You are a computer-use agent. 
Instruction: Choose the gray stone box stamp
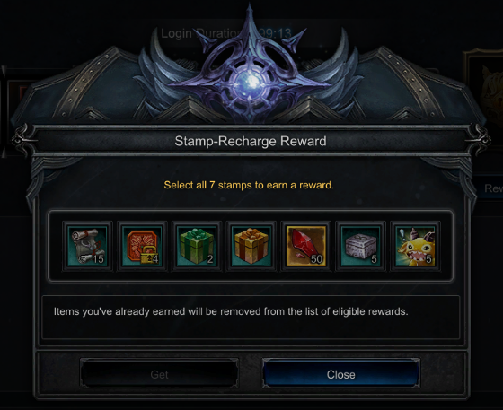(x=360, y=246)
